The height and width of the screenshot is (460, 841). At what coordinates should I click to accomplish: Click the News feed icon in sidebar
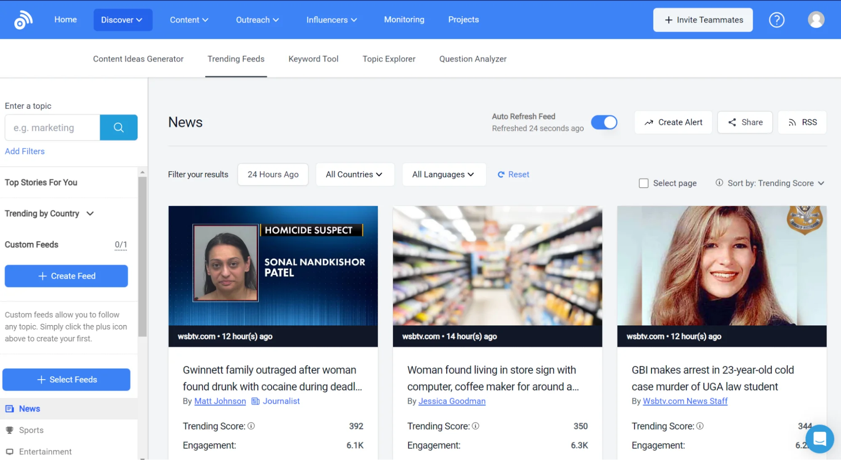[9, 409]
